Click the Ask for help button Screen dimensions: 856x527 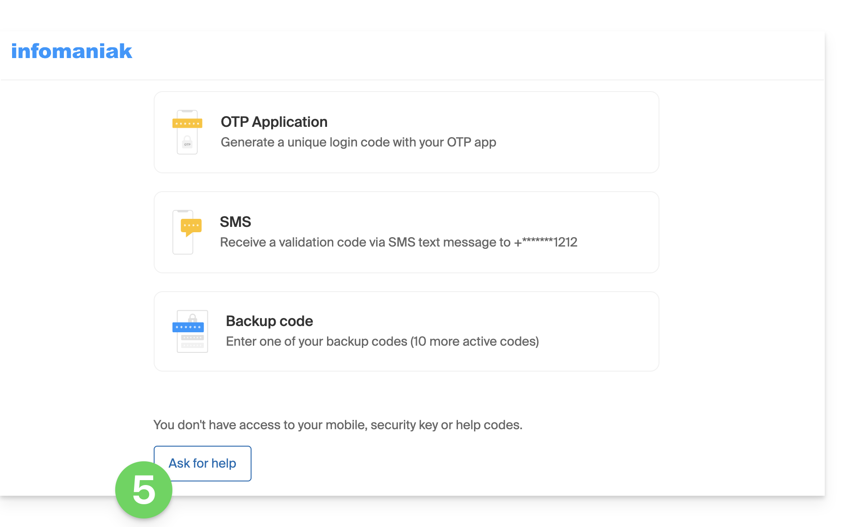click(202, 464)
